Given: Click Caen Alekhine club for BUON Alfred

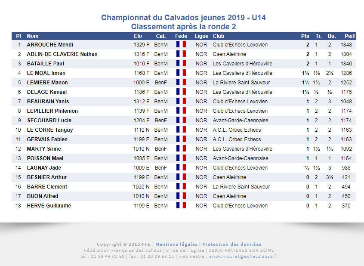Looking at the screenshot, I should coord(229,196).
